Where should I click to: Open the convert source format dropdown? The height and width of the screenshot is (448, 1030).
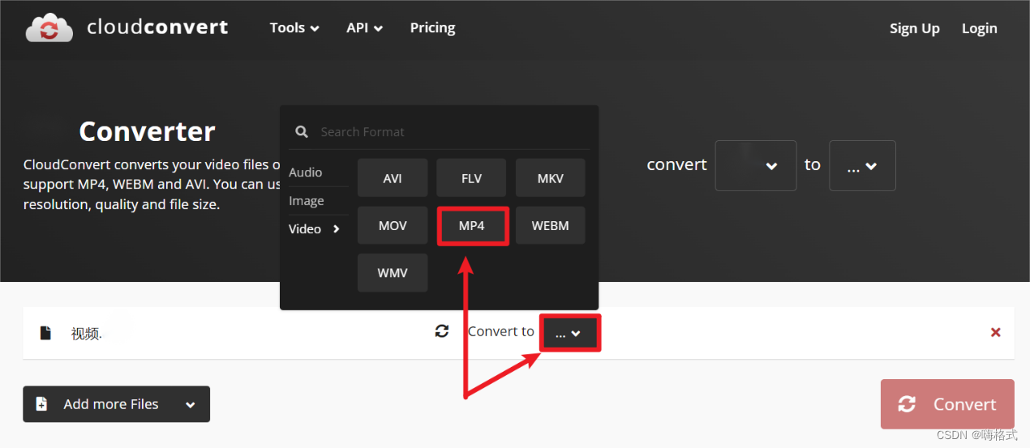pos(755,165)
